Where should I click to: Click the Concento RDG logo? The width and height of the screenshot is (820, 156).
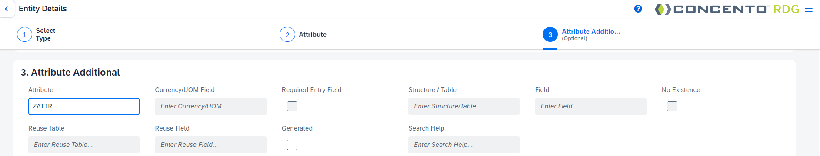[x=727, y=9]
